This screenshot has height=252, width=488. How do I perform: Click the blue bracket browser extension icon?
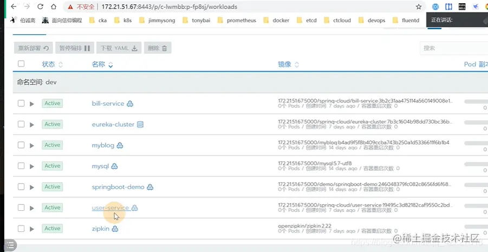[x=448, y=7]
